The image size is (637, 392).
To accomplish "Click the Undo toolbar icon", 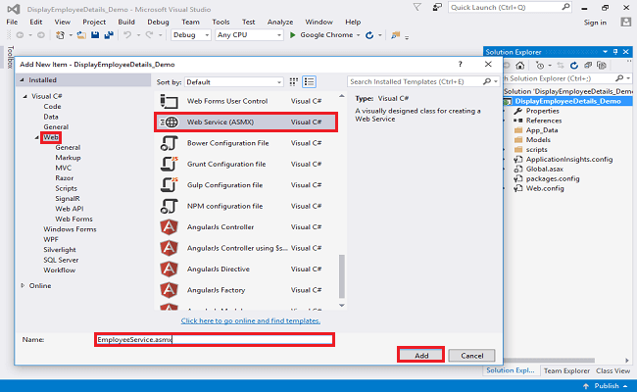I will click(x=127, y=35).
